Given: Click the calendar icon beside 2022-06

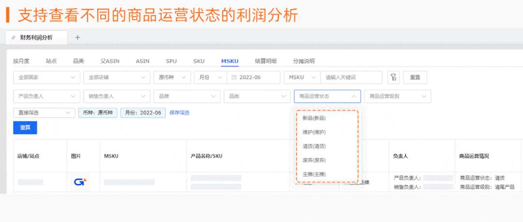Looking at the screenshot, I should [x=234, y=77].
